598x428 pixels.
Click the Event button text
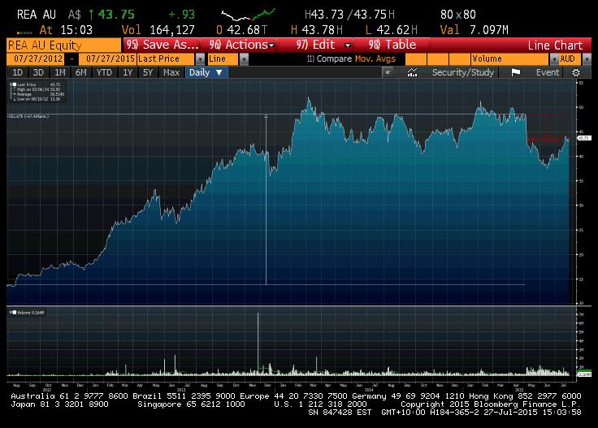pyautogui.click(x=548, y=72)
